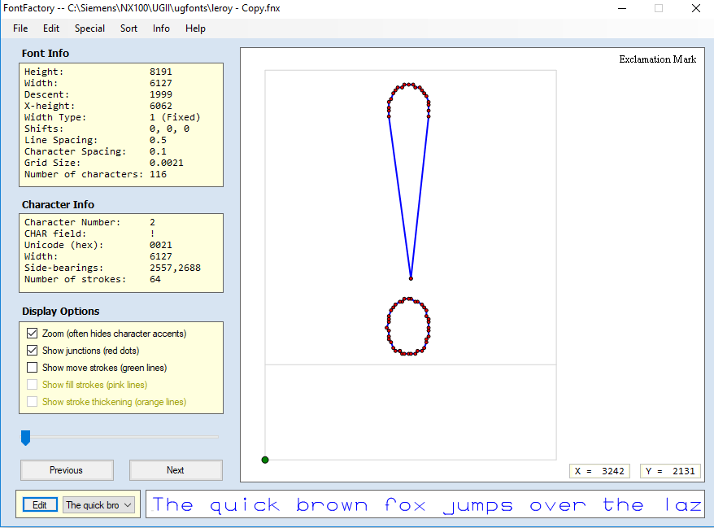Open the Sort menu
This screenshot has width=714, height=528.
pos(128,28)
